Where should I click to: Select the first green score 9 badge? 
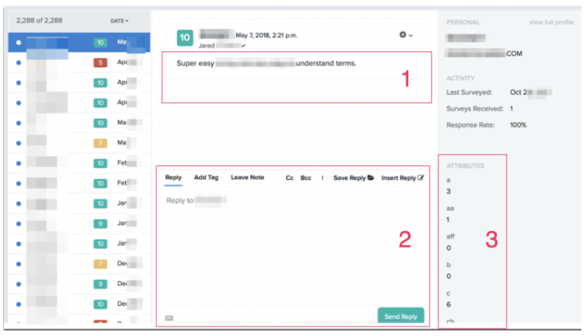[100, 223]
